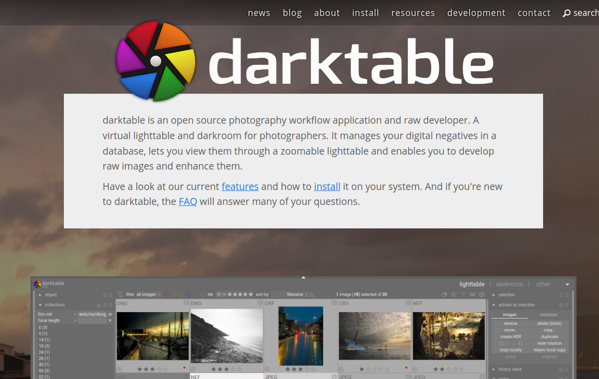Toggle the yellow color label filter
The width and height of the screenshot is (599, 379).
coord(174,295)
